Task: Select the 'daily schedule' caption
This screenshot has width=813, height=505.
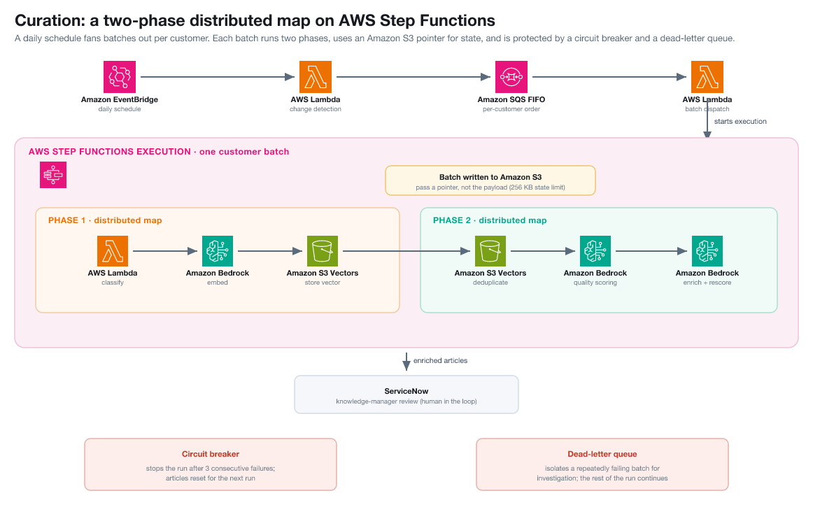Action: (x=119, y=109)
